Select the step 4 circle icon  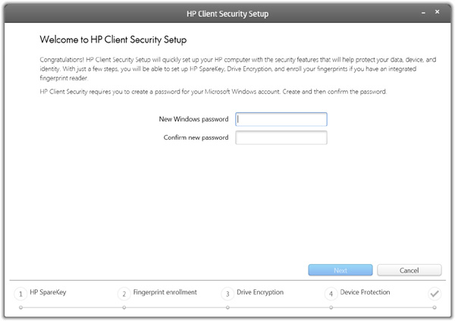pos(331,294)
